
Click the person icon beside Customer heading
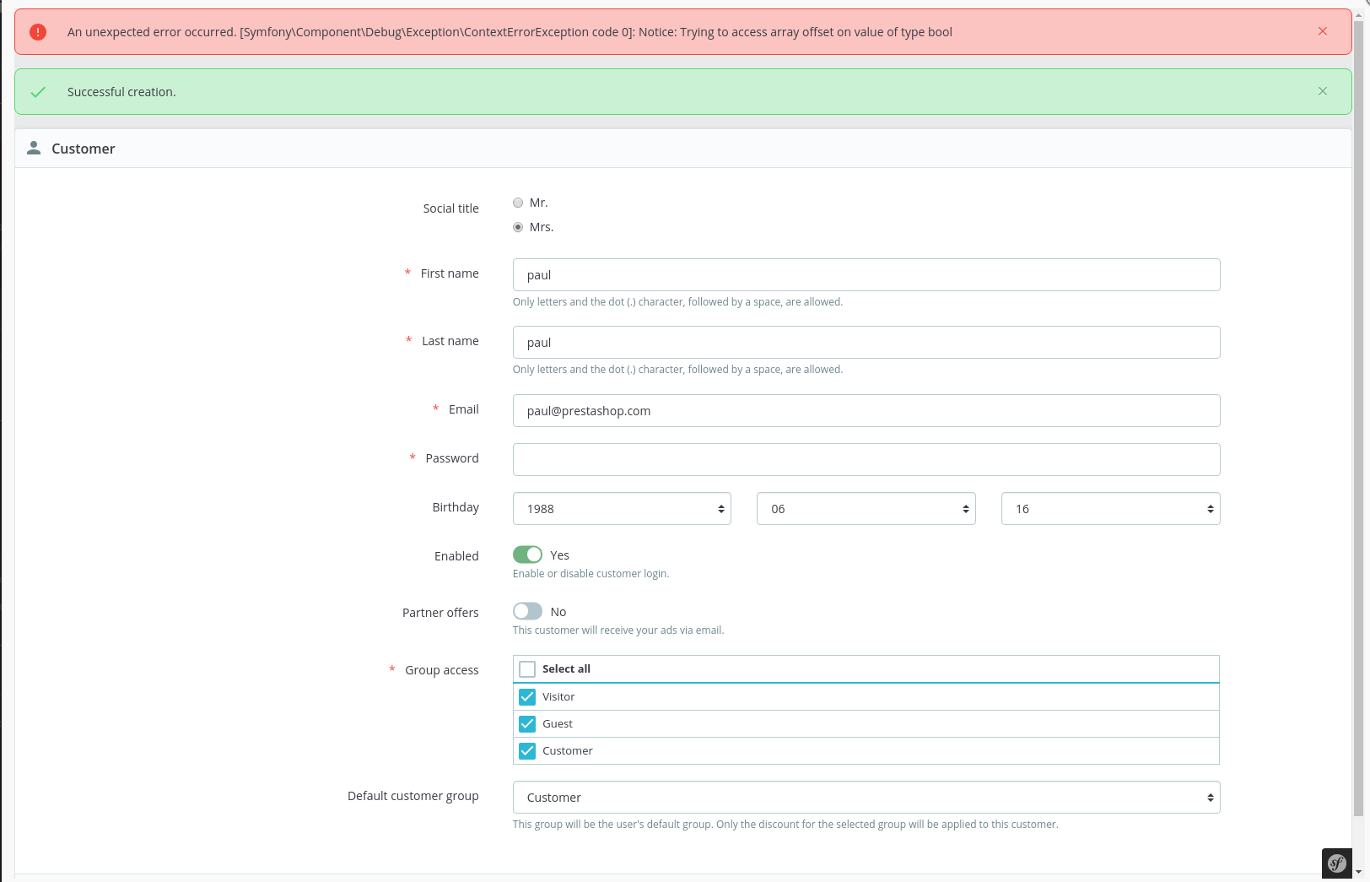[34, 147]
